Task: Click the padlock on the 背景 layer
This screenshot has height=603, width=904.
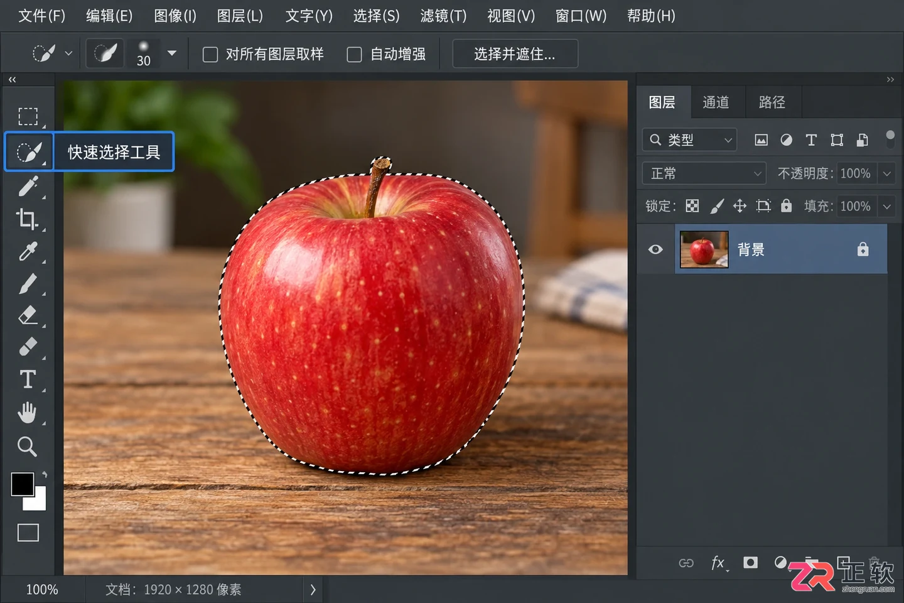Action: tap(863, 249)
